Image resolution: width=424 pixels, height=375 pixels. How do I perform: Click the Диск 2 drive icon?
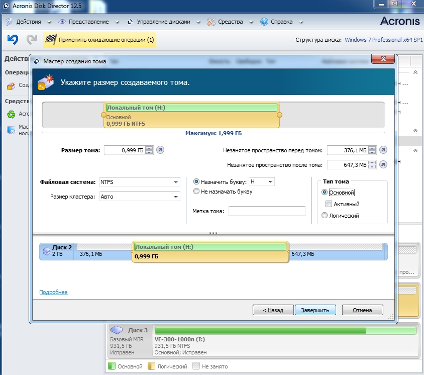(47, 251)
